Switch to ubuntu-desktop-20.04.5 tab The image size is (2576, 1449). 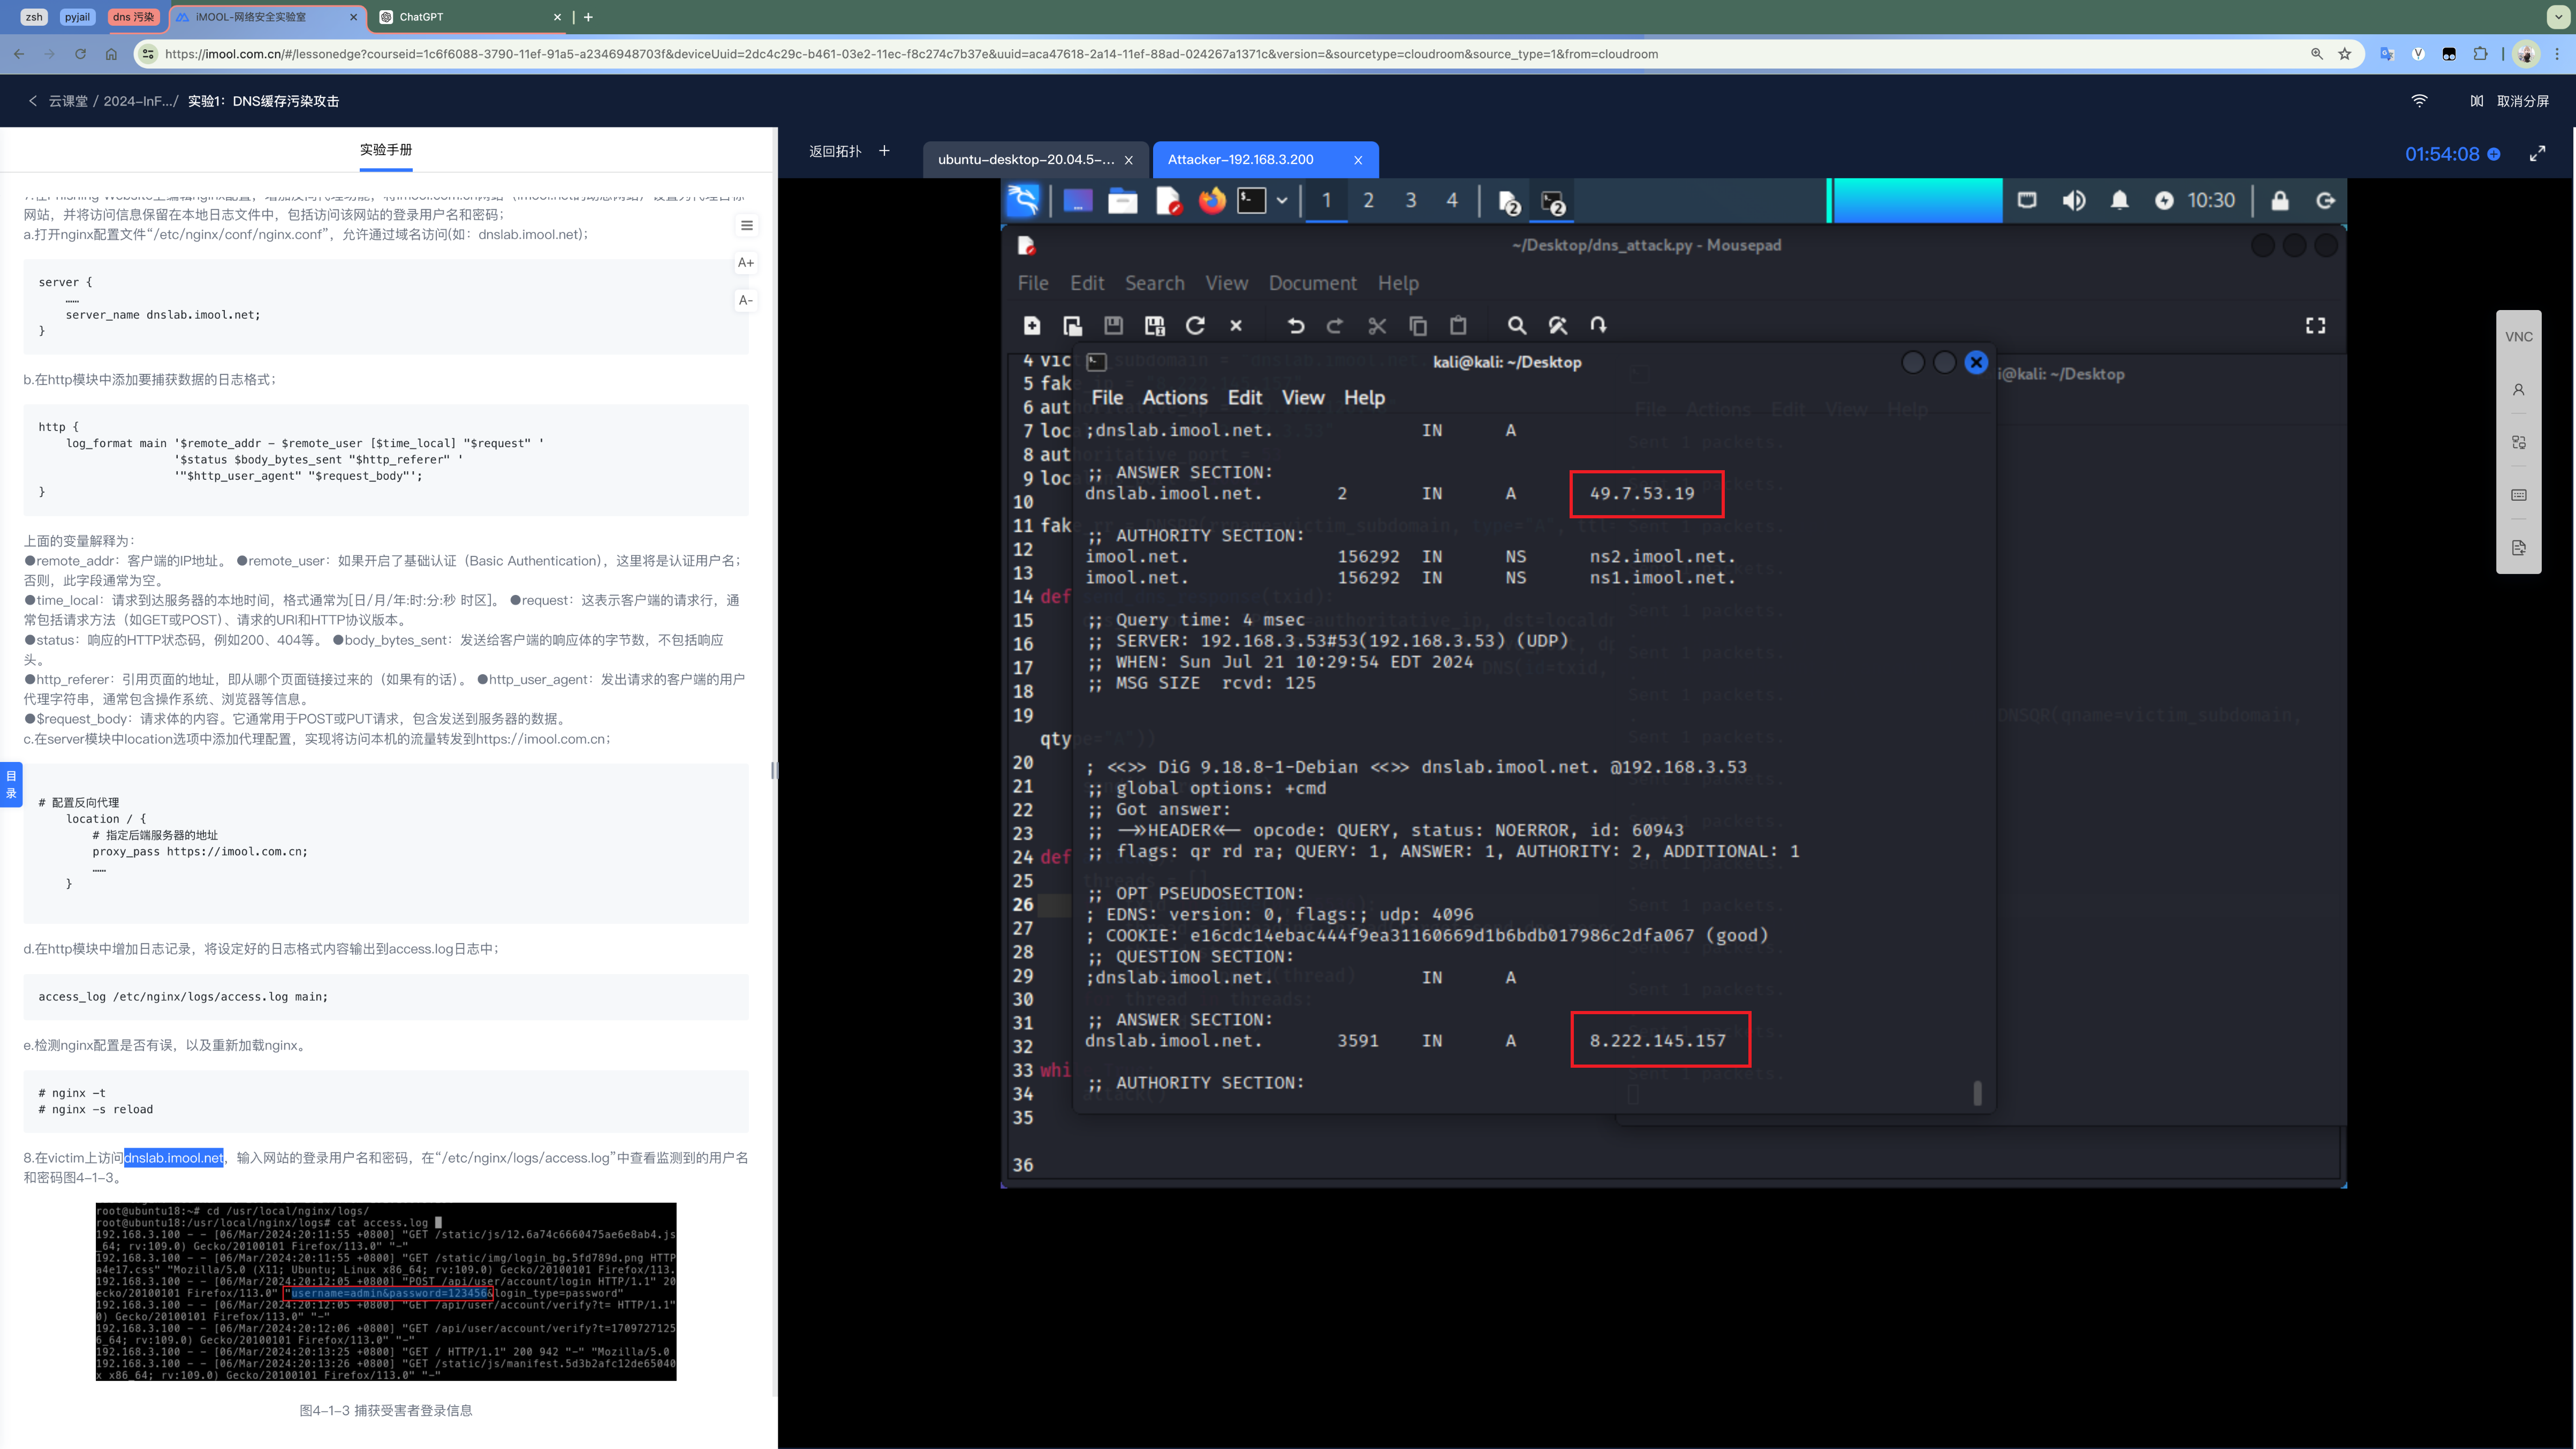[1026, 160]
